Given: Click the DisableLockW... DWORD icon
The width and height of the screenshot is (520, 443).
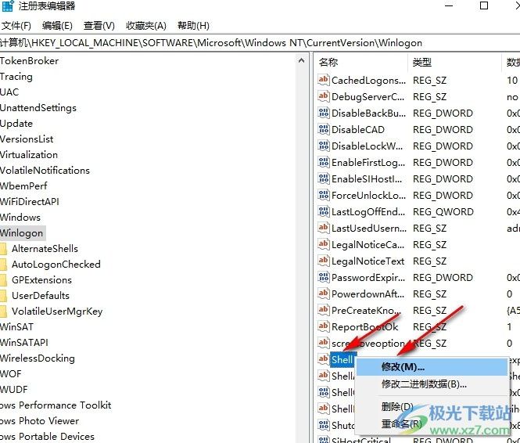Looking at the screenshot, I should coord(324,146).
